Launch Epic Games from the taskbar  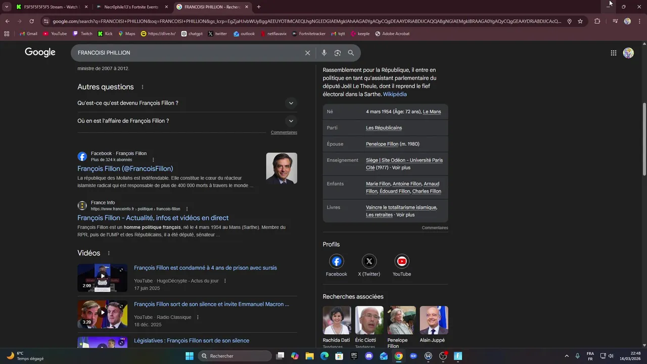(x=354, y=356)
